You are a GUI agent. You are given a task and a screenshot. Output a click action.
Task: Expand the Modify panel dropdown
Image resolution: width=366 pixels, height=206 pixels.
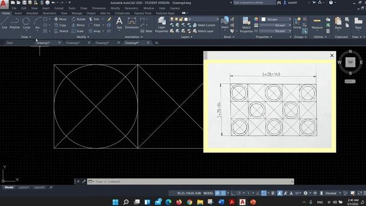coord(83,37)
